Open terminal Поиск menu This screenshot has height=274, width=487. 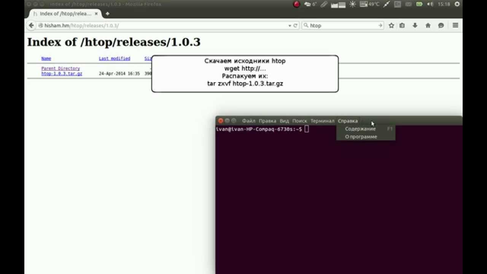click(299, 121)
